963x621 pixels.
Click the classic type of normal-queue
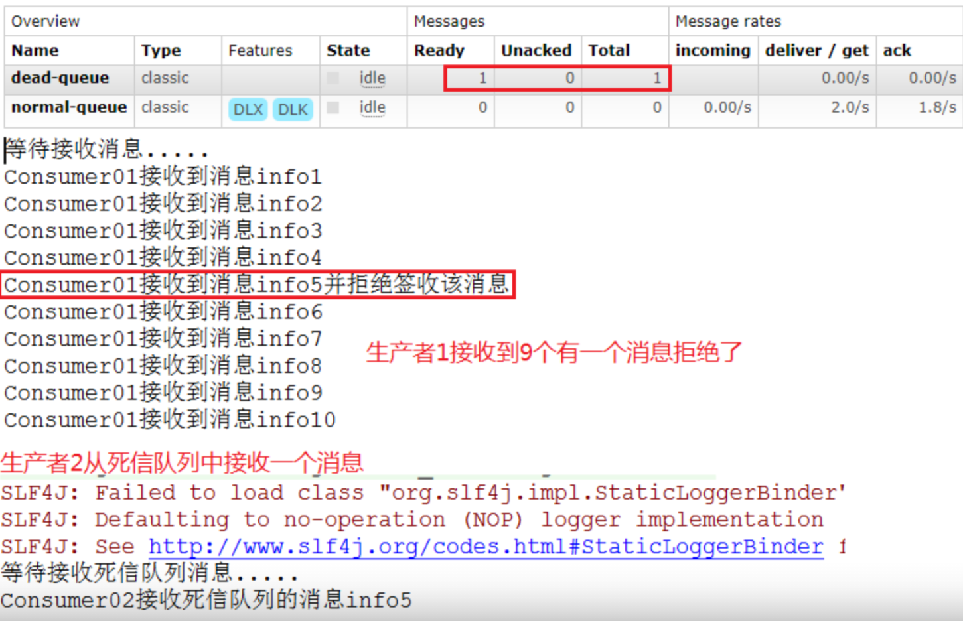click(x=165, y=107)
